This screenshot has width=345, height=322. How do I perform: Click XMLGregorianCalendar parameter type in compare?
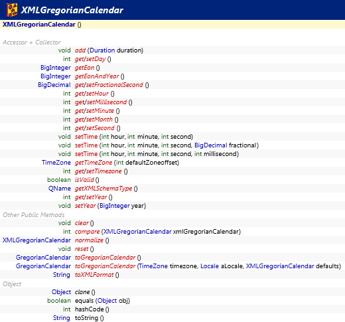137,232
